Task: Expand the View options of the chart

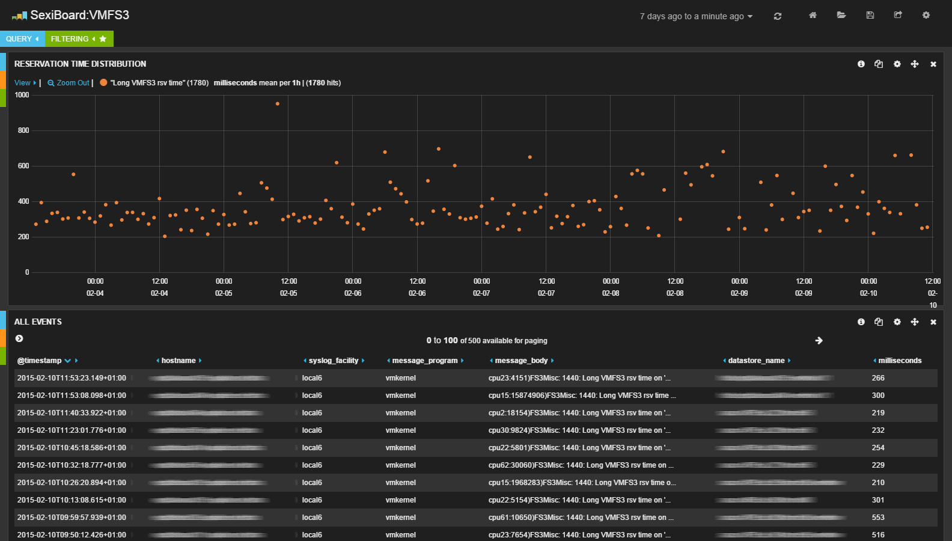Action: 25,83
